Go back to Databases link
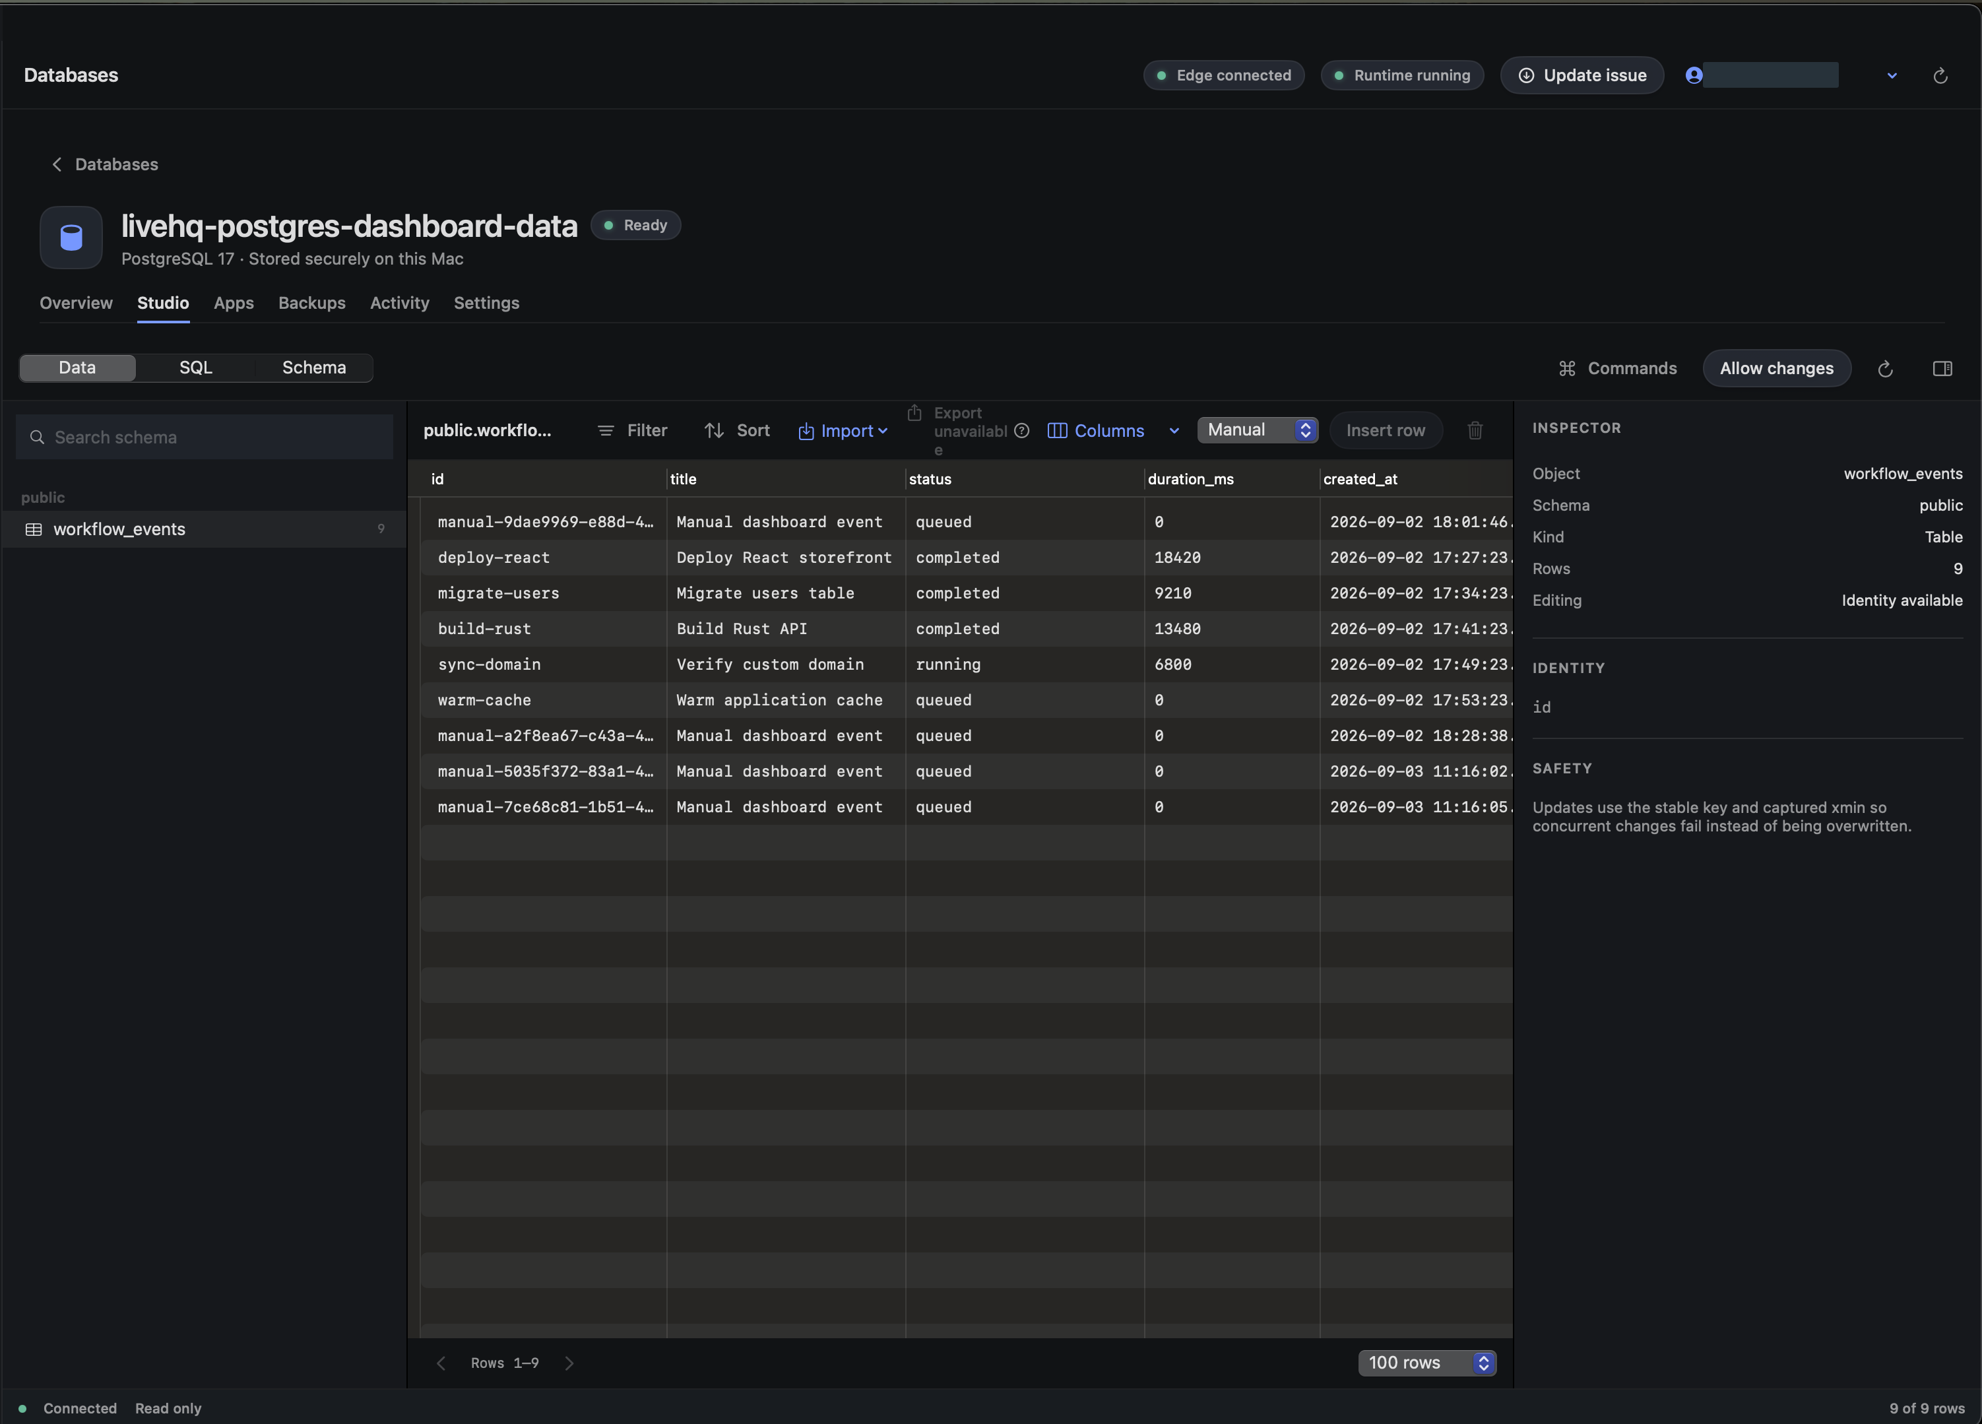Image resolution: width=1982 pixels, height=1424 pixels. 104,164
